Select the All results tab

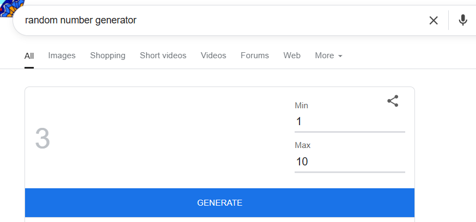29,55
